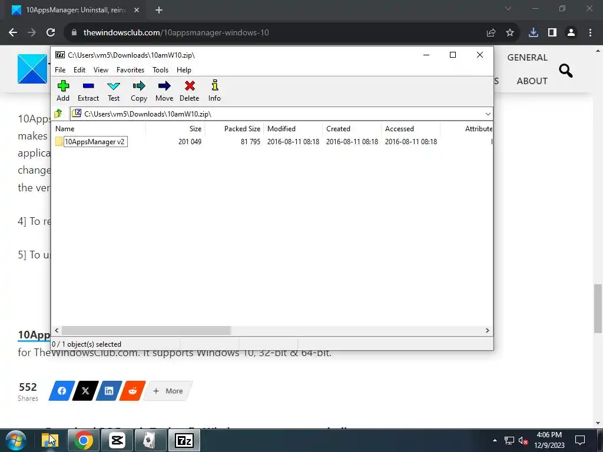Bookmark this page with star icon
The image size is (603, 452).
(x=510, y=33)
